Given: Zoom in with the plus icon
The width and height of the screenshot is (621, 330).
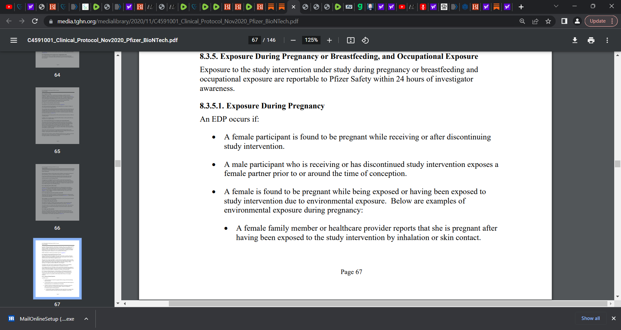Looking at the screenshot, I should 329,40.
